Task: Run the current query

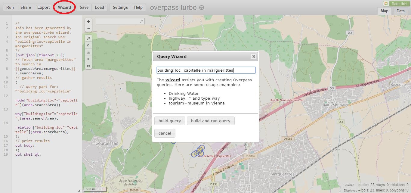Action: coord(10,8)
